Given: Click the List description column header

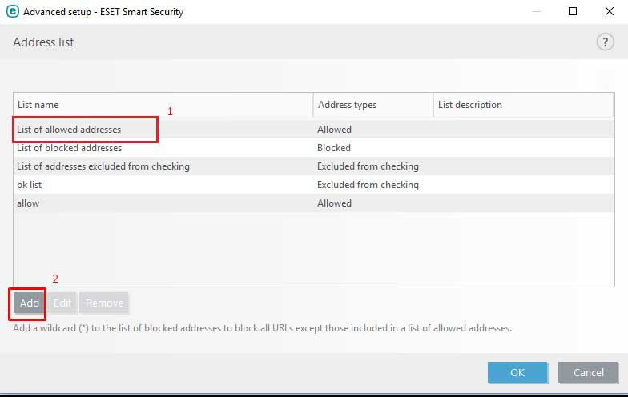Looking at the screenshot, I should (522, 105).
